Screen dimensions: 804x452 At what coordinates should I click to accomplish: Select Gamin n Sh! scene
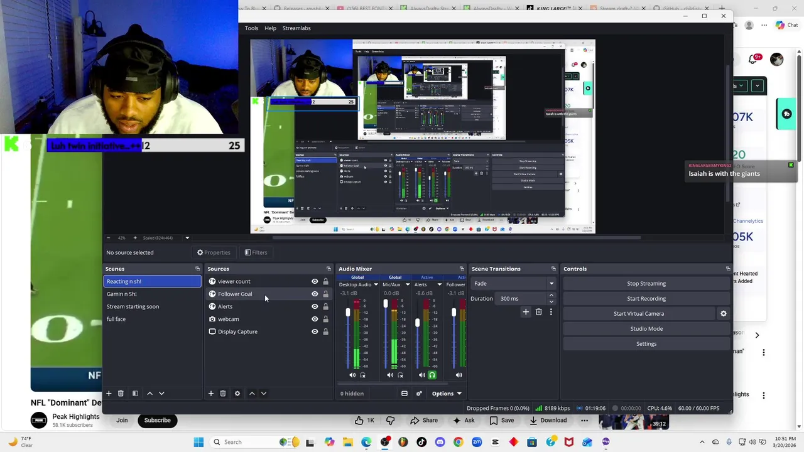coord(152,294)
